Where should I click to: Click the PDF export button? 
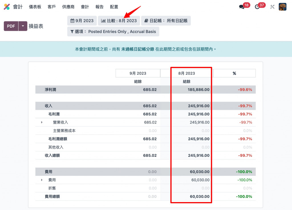pos(11,26)
